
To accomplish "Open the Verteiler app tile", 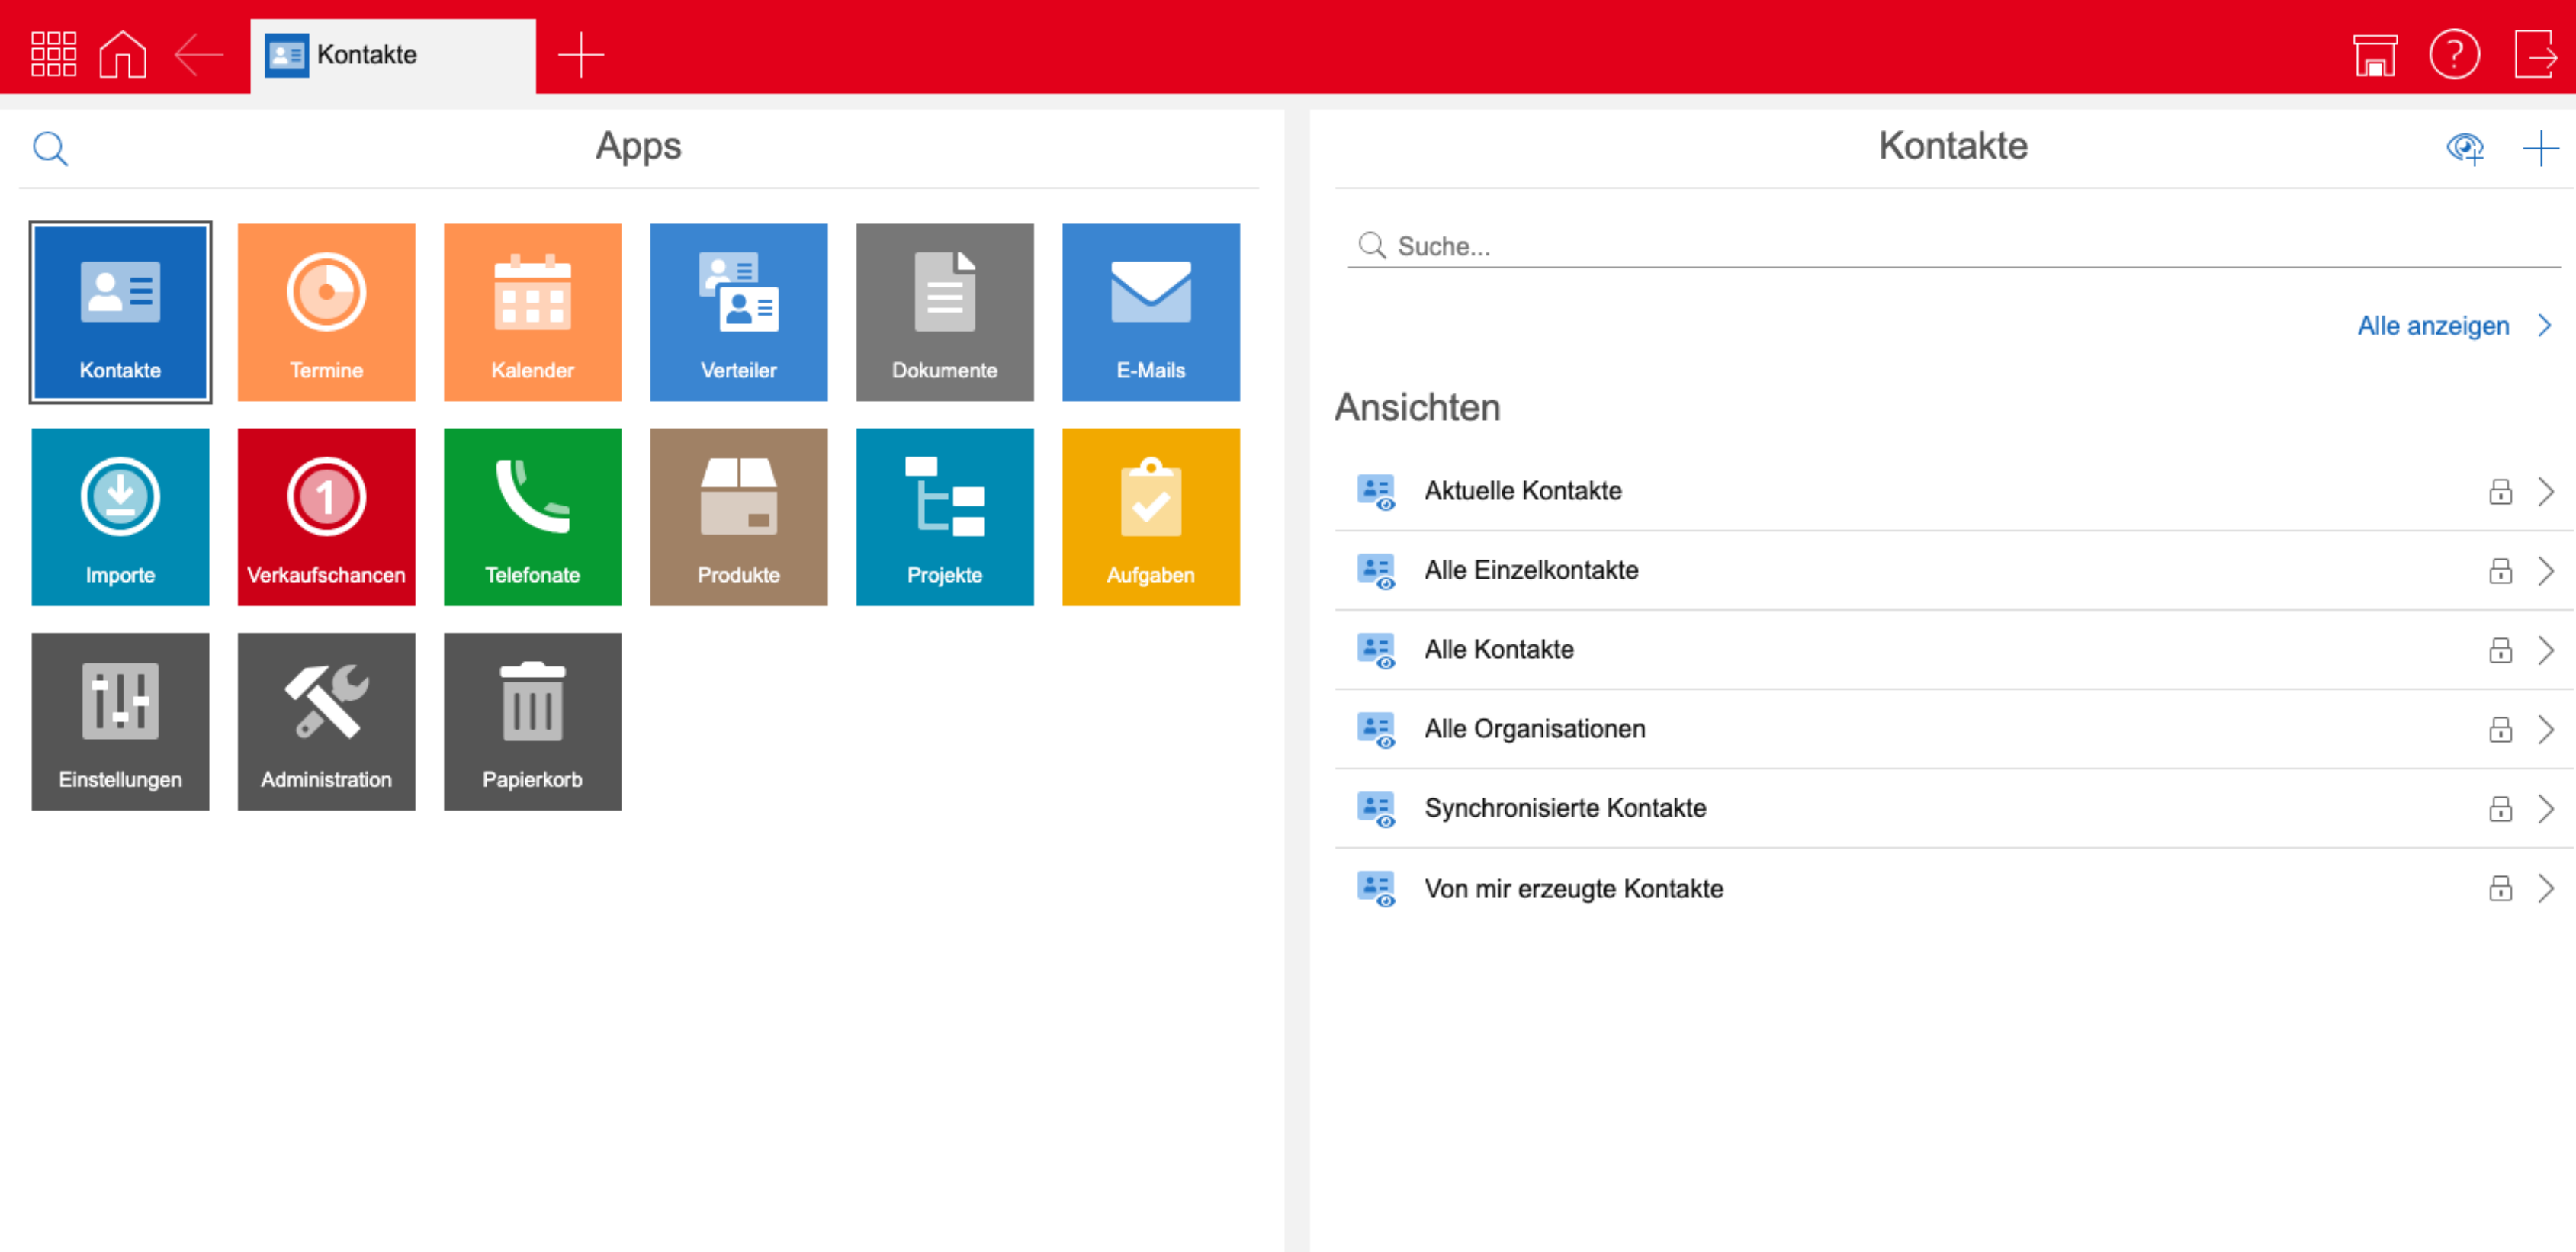I will 738,312.
